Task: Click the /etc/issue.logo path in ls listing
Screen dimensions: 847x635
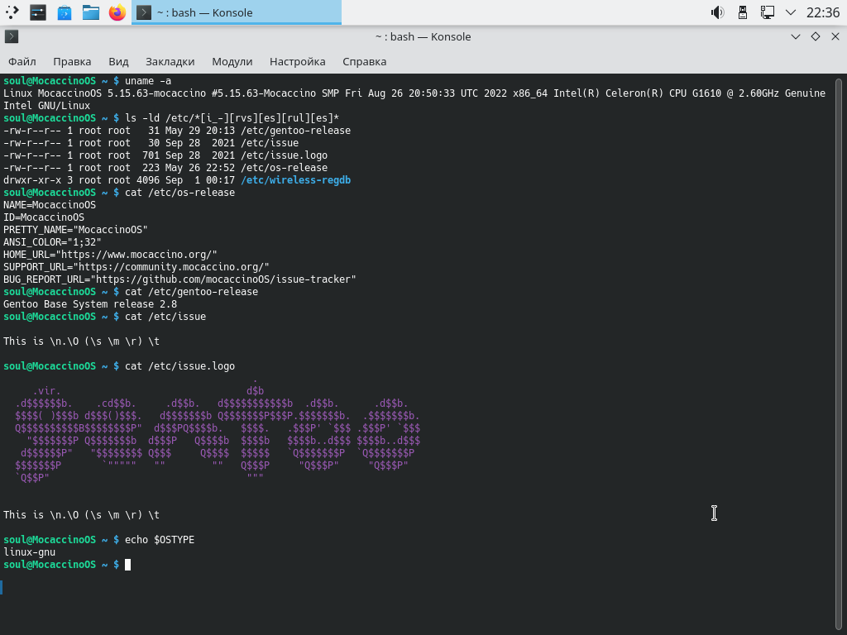Action: [x=285, y=155]
